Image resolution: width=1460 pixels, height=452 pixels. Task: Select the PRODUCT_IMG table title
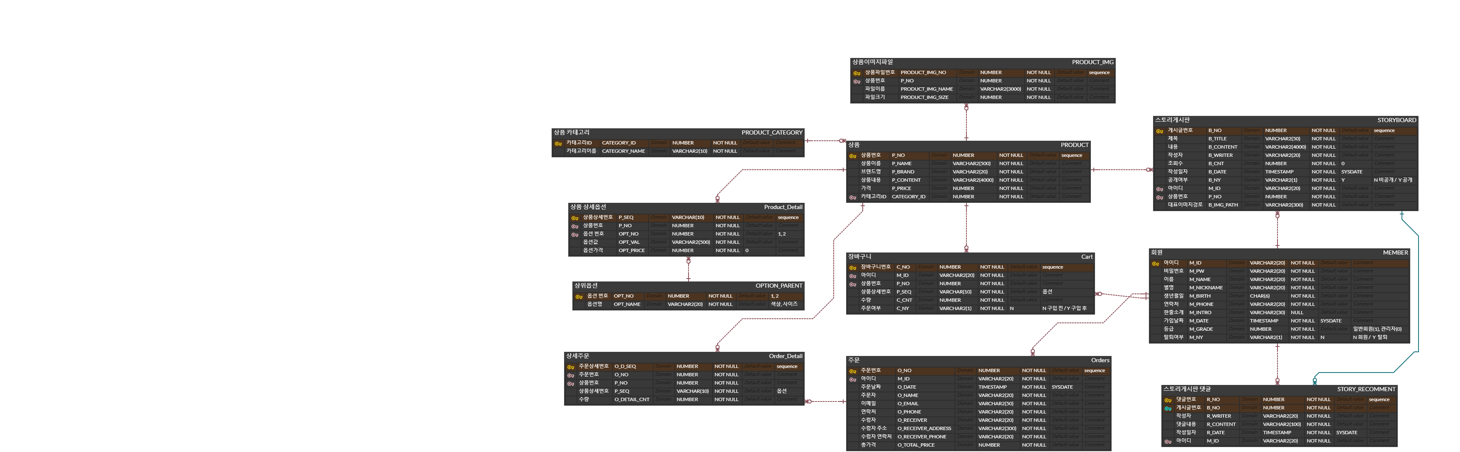tap(1092, 62)
